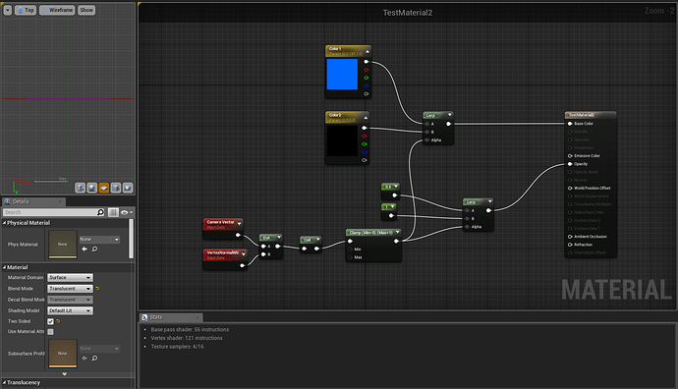The image size is (678, 389).
Task: Open the property matrix grid icon
Action: tap(113, 212)
